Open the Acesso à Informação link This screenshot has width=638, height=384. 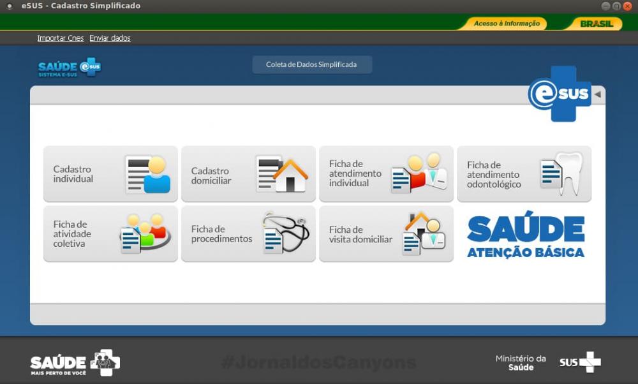[x=507, y=24]
